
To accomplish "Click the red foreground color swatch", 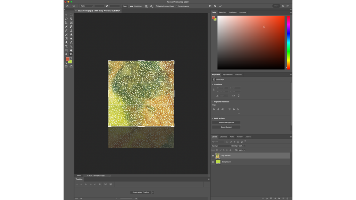I will click(x=67, y=59).
